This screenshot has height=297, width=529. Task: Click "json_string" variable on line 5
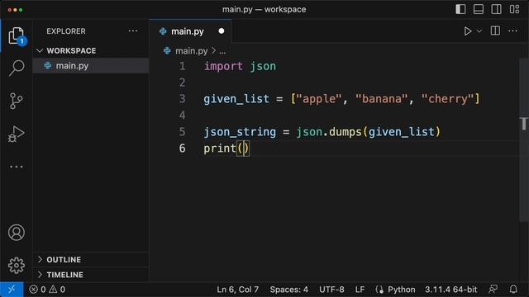point(240,132)
